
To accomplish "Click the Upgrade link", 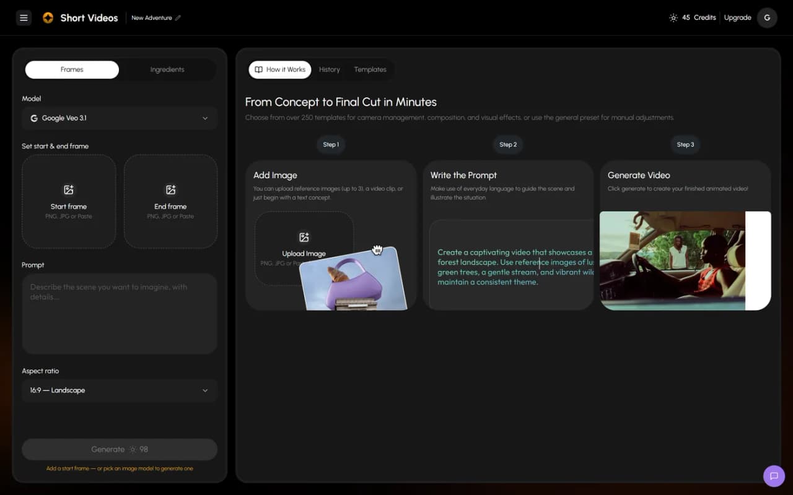I will pyautogui.click(x=737, y=18).
